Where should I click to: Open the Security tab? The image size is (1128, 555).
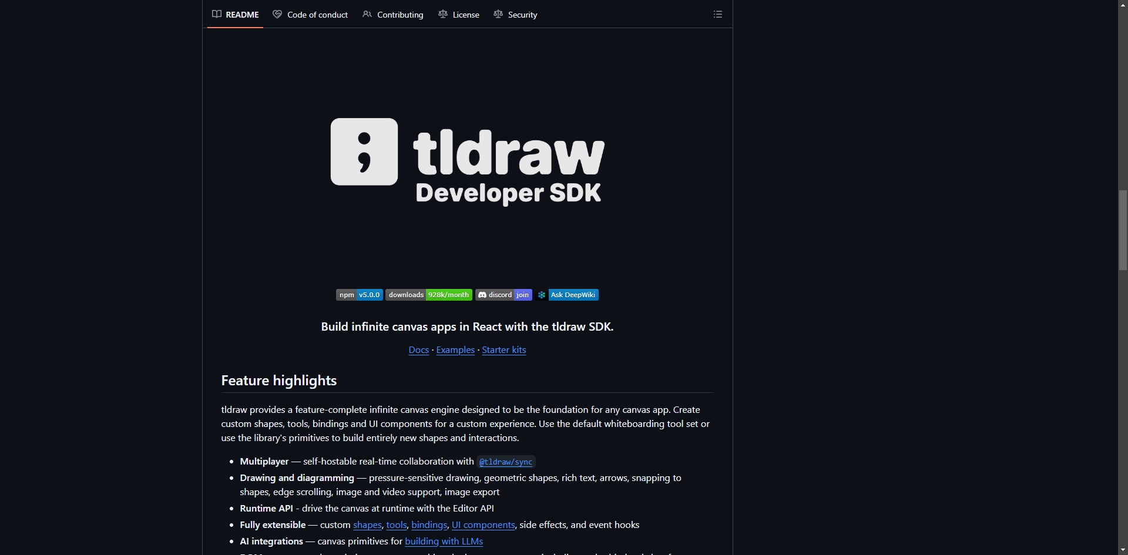pos(515,14)
